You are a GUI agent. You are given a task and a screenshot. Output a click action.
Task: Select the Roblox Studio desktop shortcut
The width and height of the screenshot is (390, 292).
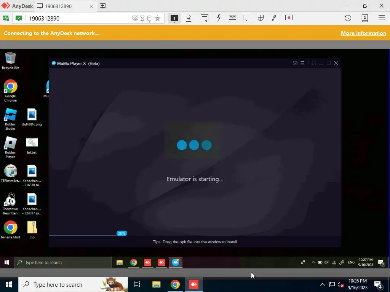click(10, 119)
